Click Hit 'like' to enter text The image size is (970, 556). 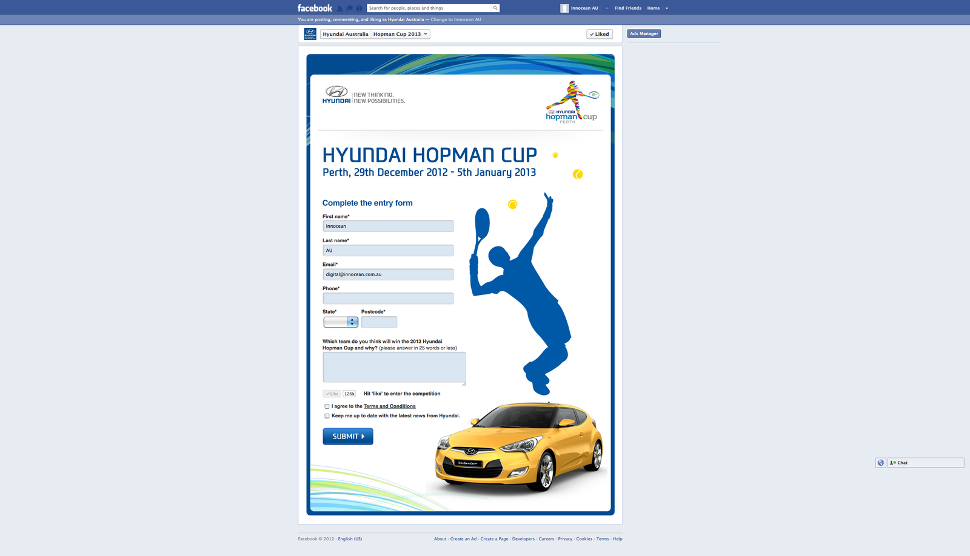click(402, 394)
